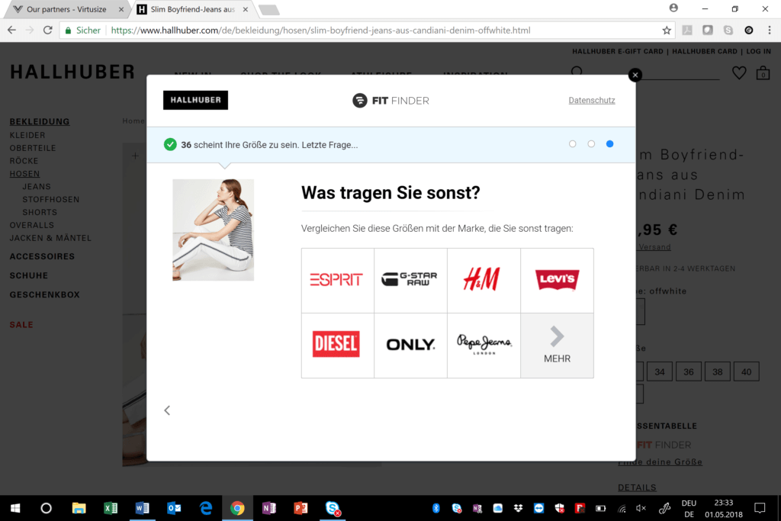The width and height of the screenshot is (781, 521).
Task: Open HALLHUBER CARD link
Action: tap(704, 51)
